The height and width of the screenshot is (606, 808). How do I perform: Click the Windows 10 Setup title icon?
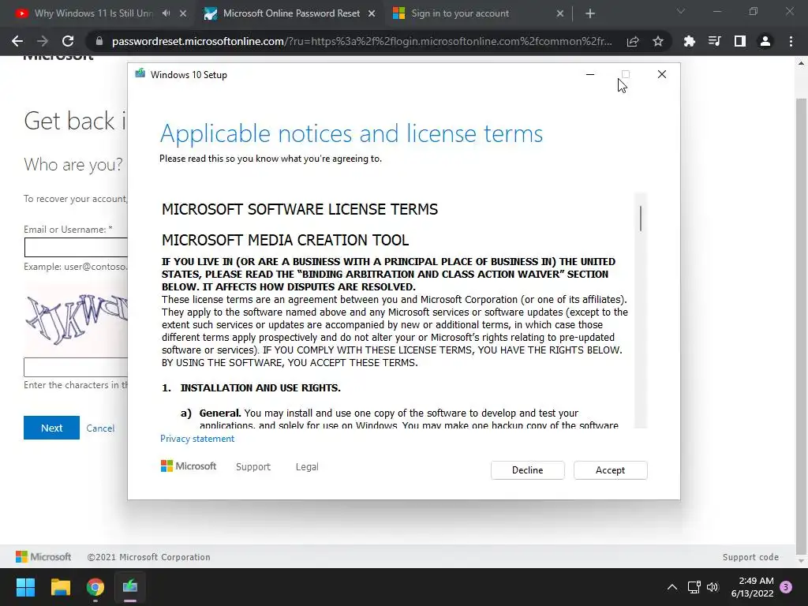click(140, 74)
